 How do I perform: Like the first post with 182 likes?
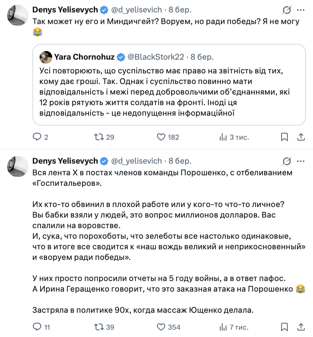pos(161,137)
